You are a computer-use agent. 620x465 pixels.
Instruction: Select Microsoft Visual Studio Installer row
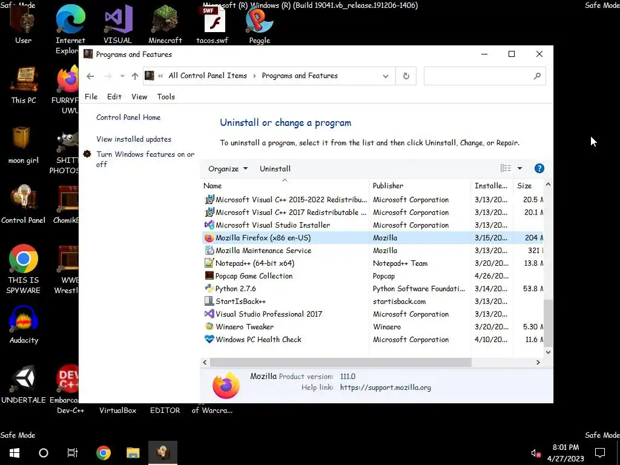click(x=373, y=225)
